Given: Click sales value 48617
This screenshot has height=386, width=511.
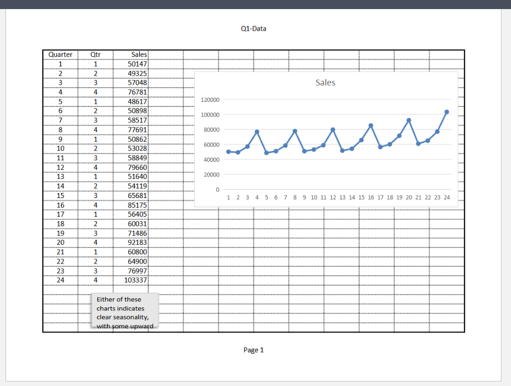Looking at the screenshot, I should tap(137, 102).
